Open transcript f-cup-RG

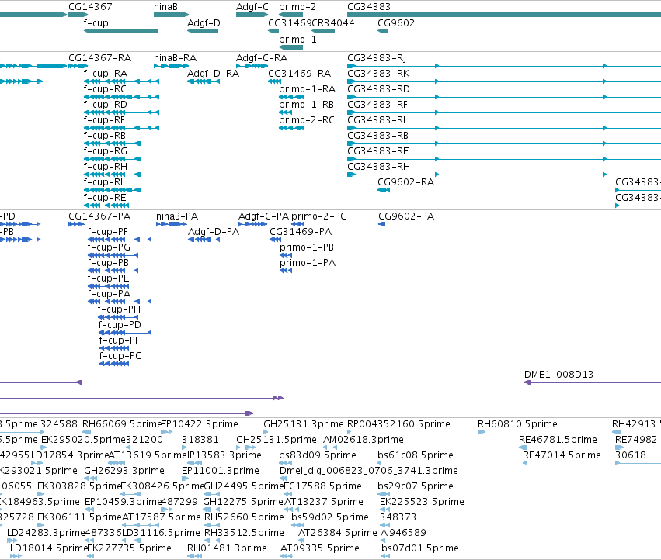(105, 151)
